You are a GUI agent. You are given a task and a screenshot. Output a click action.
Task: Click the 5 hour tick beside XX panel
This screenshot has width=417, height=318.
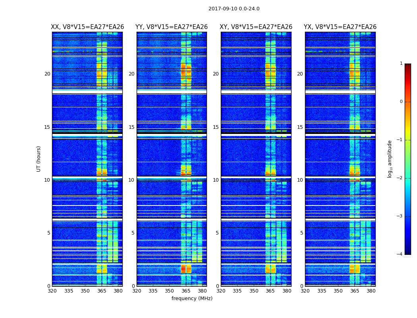49,233
